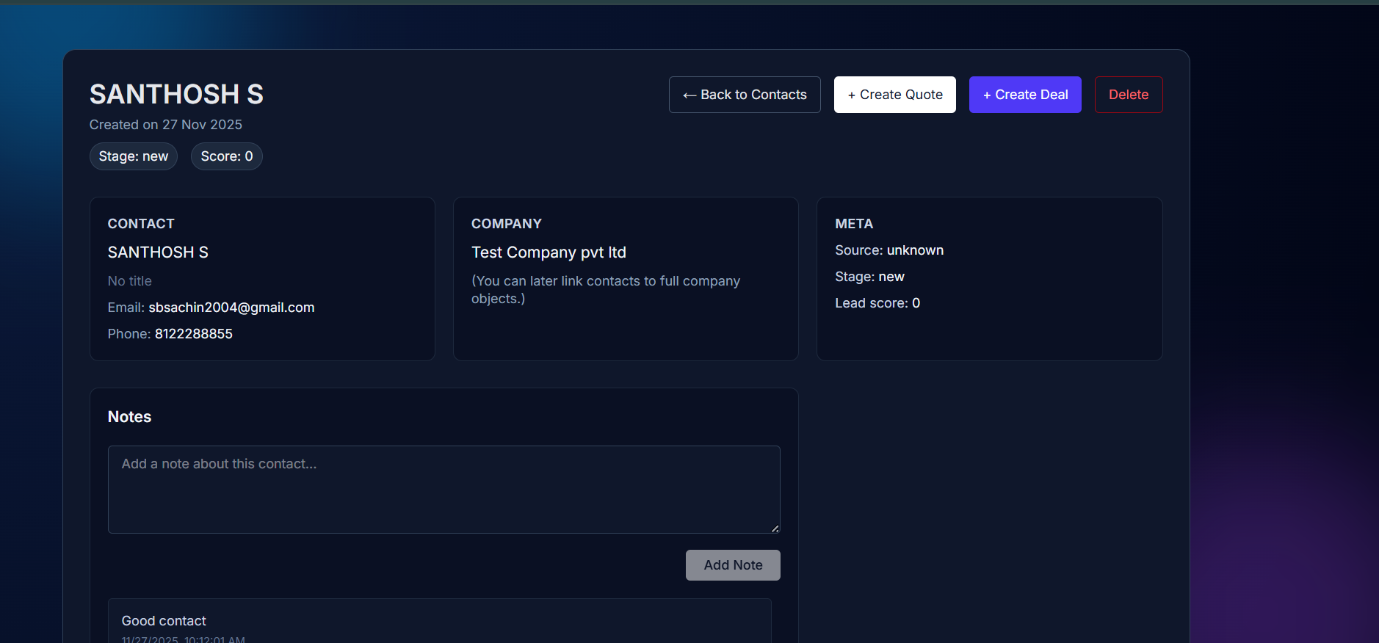Click the Create Quote button

point(895,95)
